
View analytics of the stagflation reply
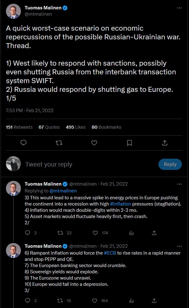click(x=131, y=233)
